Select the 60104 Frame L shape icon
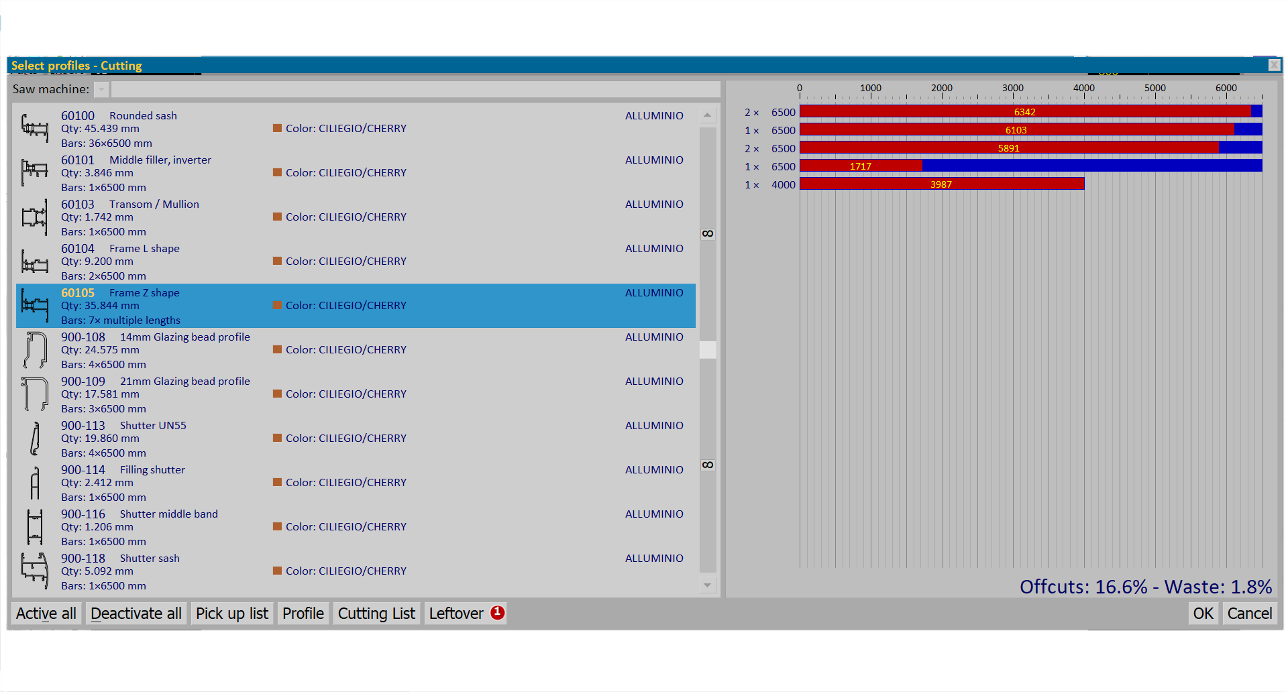The width and height of the screenshot is (1288, 692). [x=35, y=262]
